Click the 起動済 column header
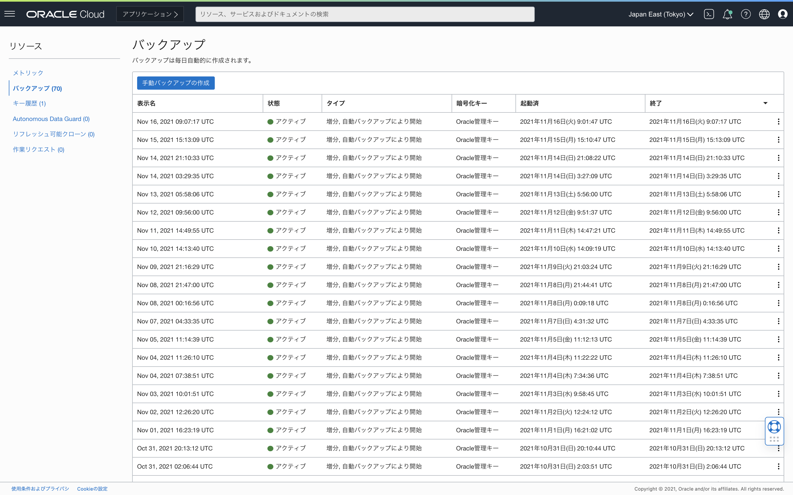 529,103
